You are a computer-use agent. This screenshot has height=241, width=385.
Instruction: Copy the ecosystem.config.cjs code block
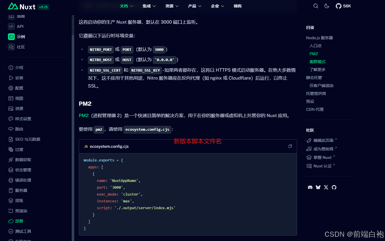[290, 146]
